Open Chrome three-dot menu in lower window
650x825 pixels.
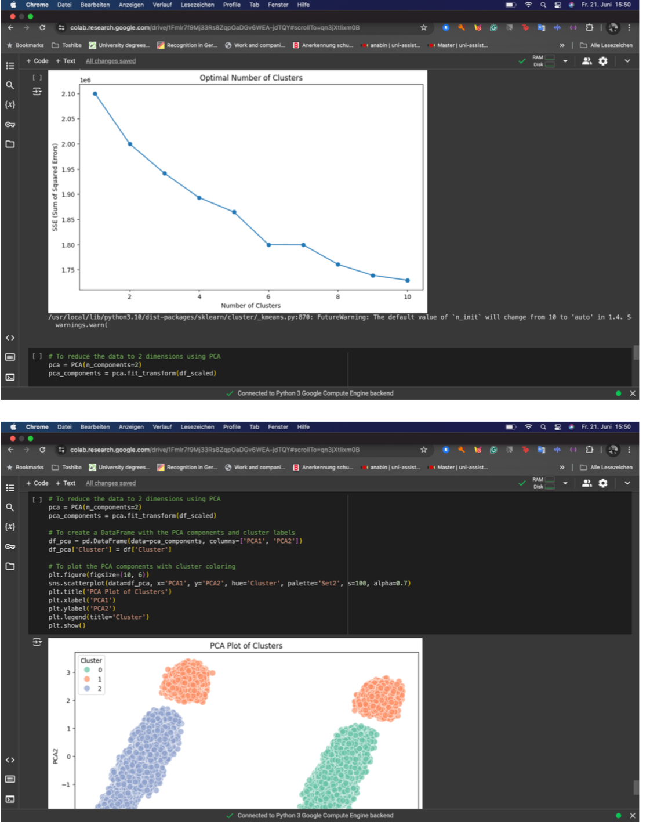click(x=629, y=450)
